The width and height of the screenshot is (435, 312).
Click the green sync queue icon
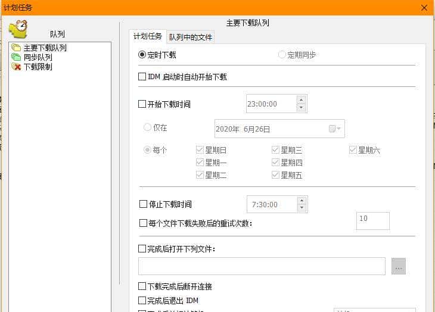[x=16, y=57]
